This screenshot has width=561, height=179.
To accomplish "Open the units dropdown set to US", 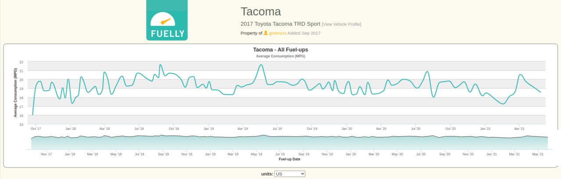I will point(290,174).
